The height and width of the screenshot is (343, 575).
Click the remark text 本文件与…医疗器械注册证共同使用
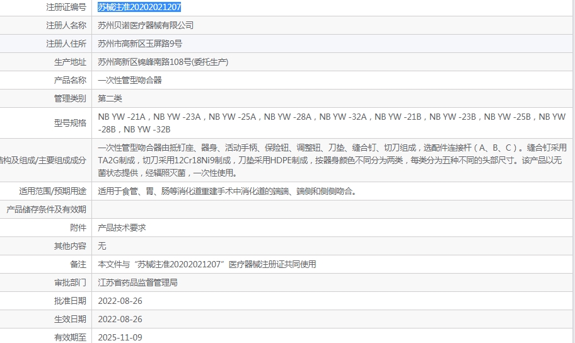pyautogui.click(x=207, y=264)
